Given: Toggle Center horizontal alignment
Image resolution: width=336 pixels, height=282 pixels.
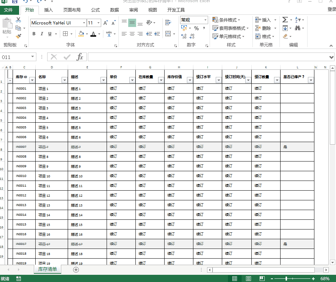Looking at the screenshot, I should 132,34.
